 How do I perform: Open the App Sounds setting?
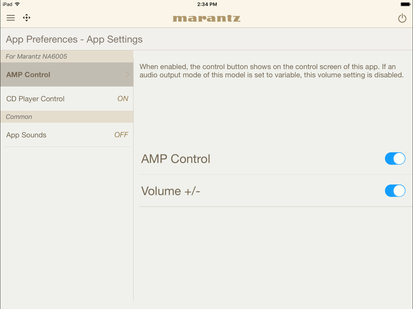(67, 135)
